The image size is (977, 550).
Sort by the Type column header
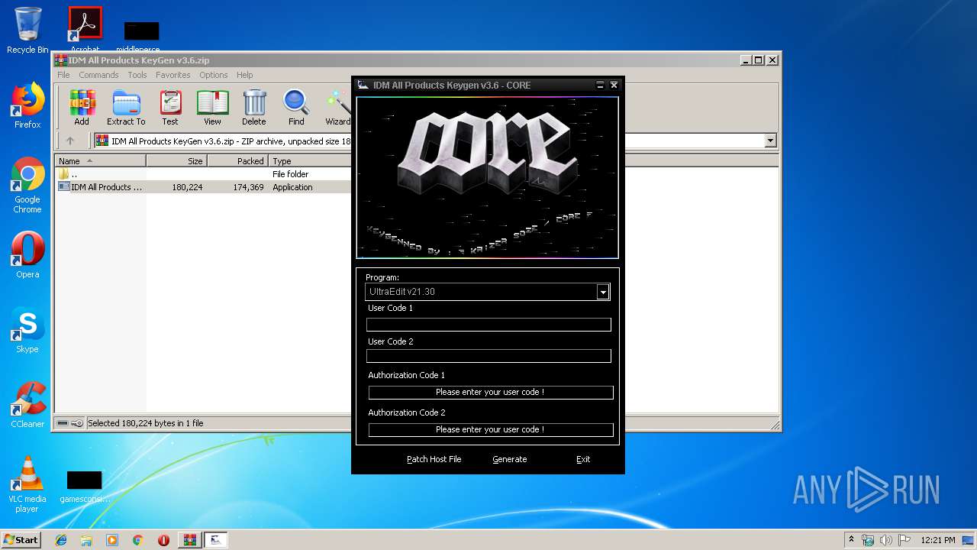click(310, 161)
